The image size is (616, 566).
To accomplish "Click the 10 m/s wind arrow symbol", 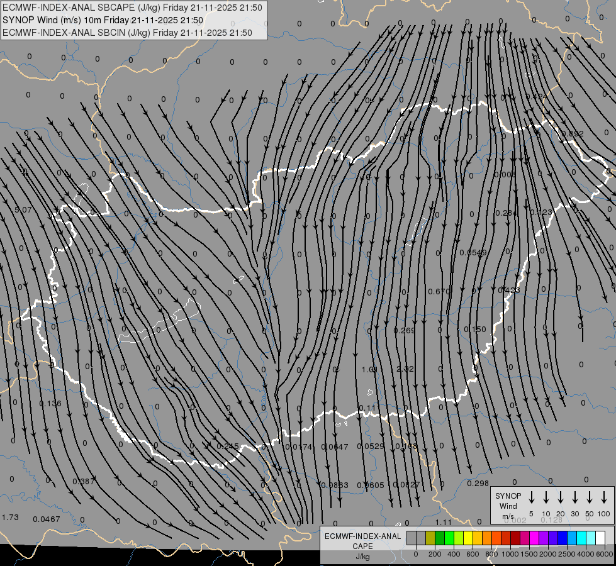I will (x=546, y=497).
